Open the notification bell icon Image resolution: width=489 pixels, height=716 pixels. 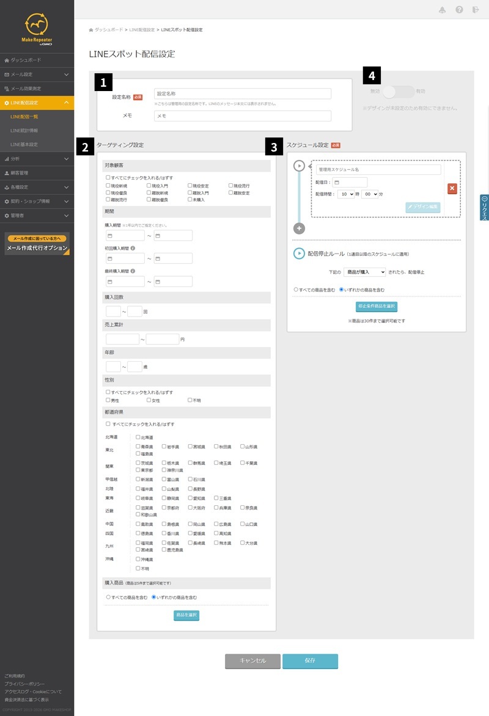click(x=442, y=10)
